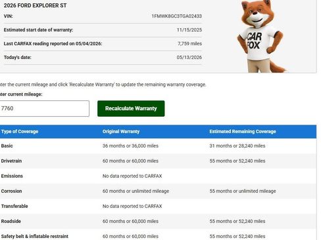This screenshot has width=321, height=240.
Task: Select warranty start date 11/15/2025
Action: [x=189, y=30]
